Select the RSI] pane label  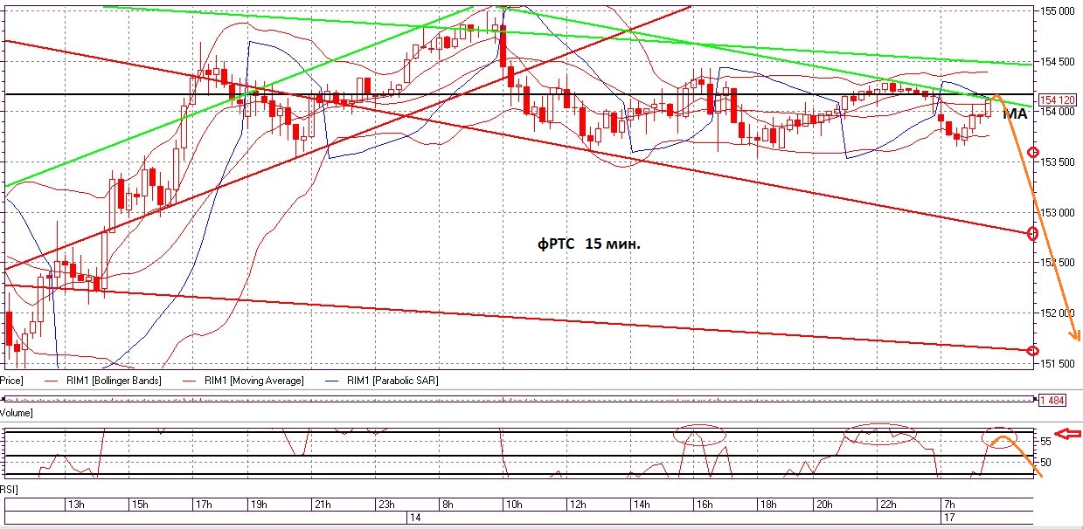pyautogui.click(x=10, y=491)
